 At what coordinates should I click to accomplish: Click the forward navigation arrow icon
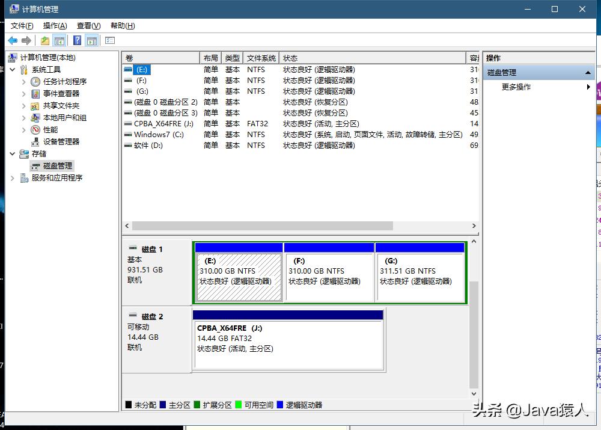[26, 40]
